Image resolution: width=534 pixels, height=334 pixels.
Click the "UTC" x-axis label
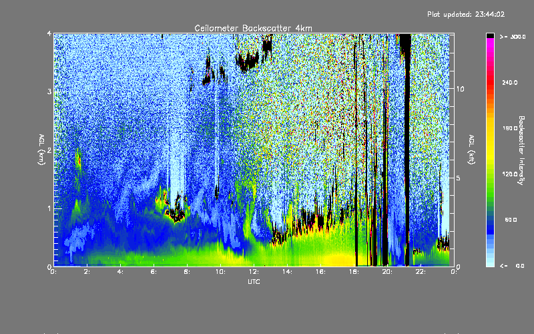coord(254,281)
